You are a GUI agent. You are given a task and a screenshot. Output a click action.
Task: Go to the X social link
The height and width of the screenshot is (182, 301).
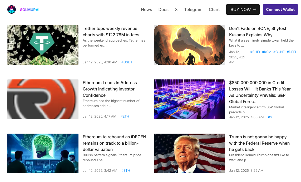[x=176, y=9]
